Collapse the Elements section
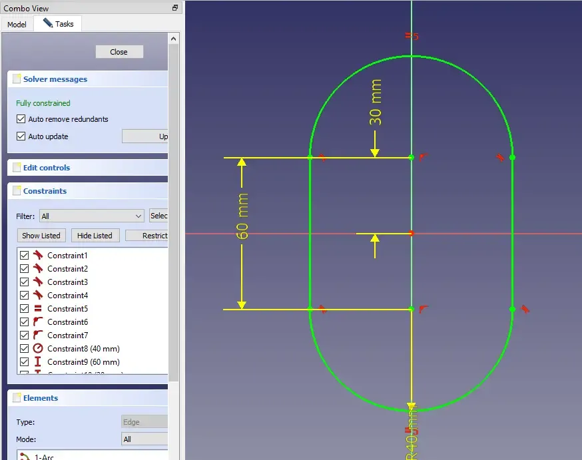 point(88,397)
